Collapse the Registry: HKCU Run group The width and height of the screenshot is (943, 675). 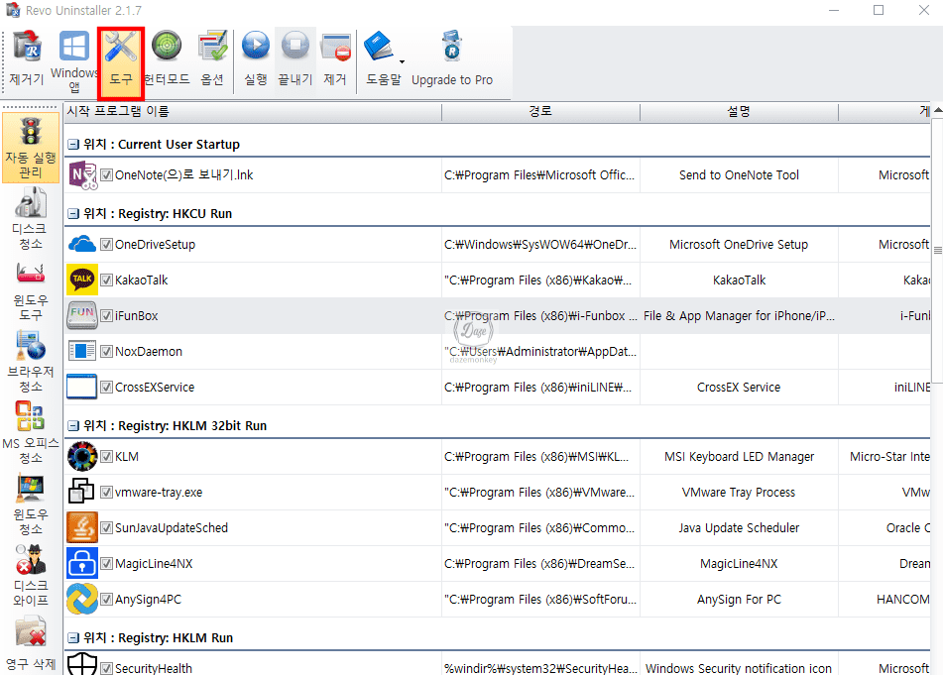(72, 213)
